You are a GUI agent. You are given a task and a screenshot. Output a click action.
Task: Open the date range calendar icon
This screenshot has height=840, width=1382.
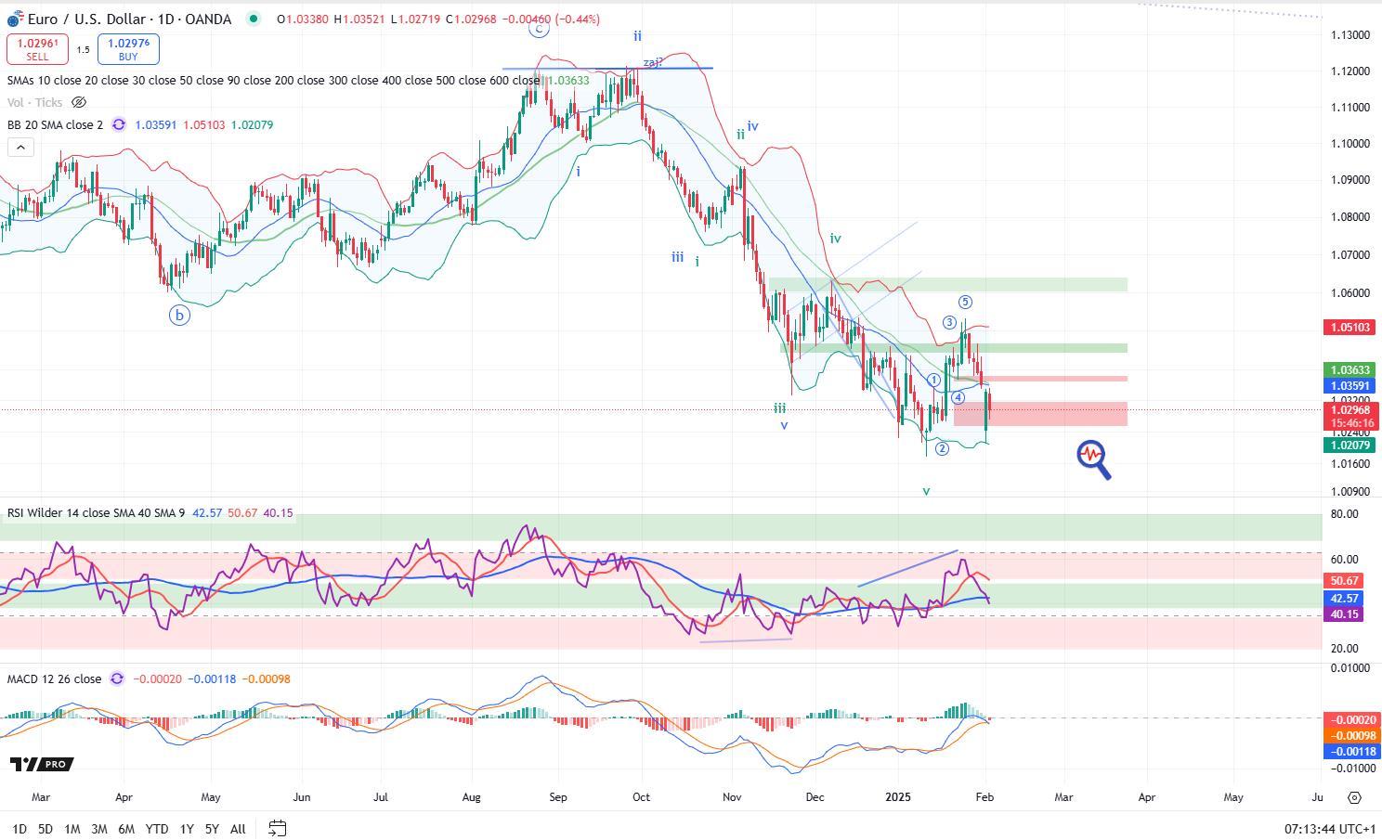click(277, 828)
